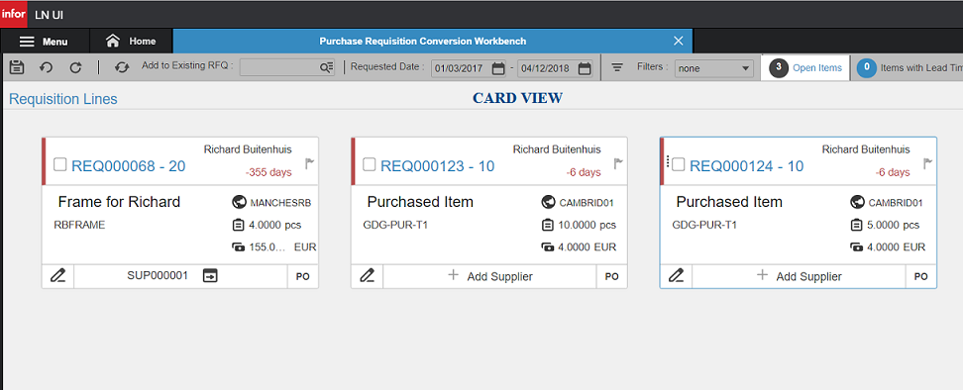Open the REQ000124 - 10 link
Image resolution: width=963 pixels, height=390 pixels.
(x=746, y=165)
